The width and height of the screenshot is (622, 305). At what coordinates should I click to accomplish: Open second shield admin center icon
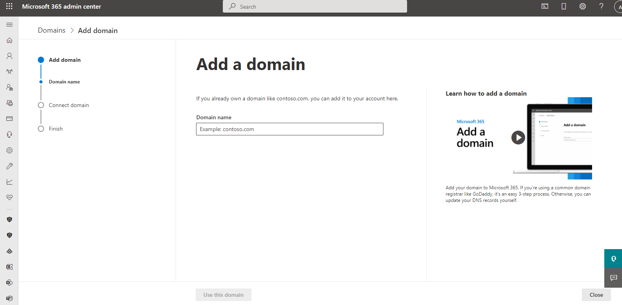[9, 235]
